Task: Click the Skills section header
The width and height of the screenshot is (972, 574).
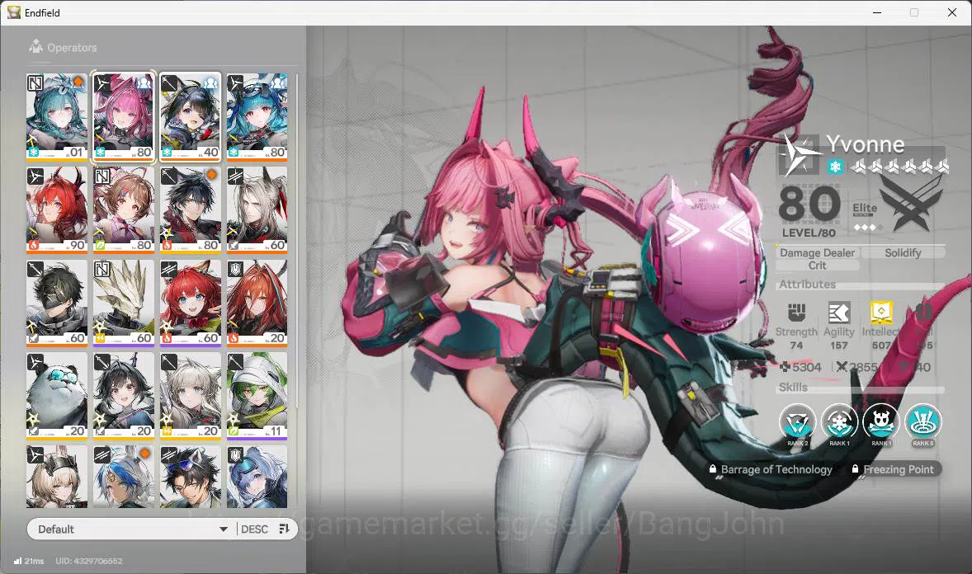Action: (793, 387)
